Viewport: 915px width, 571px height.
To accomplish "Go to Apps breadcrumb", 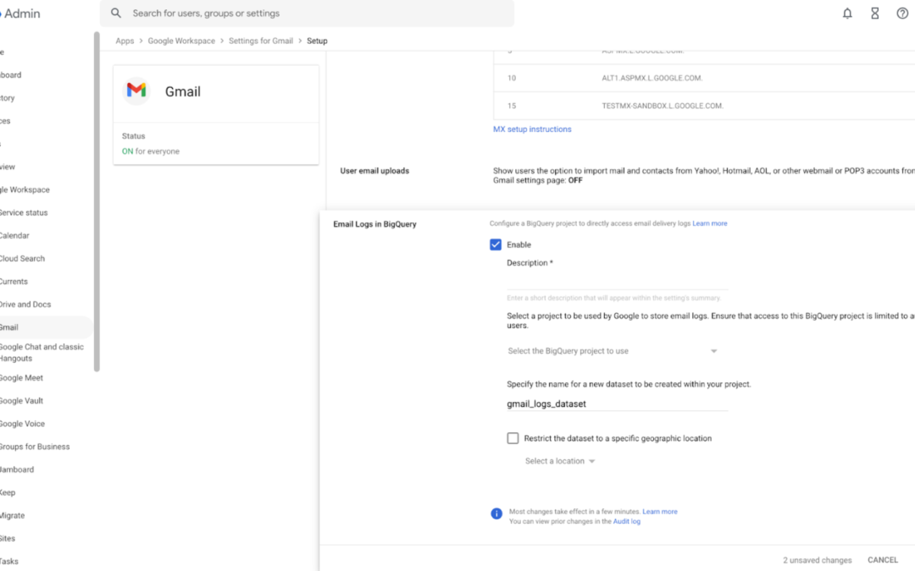I will (x=125, y=41).
